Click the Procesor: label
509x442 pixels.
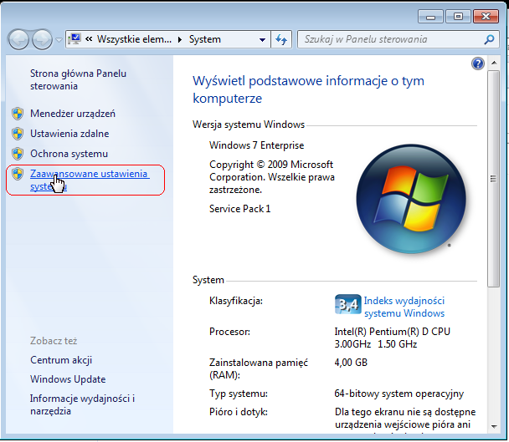(x=229, y=332)
